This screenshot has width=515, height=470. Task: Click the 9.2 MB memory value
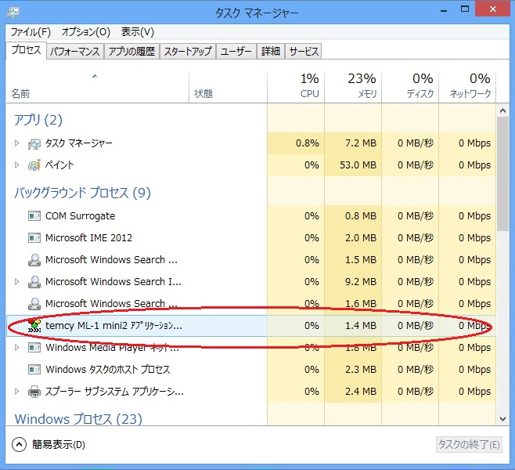361,282
